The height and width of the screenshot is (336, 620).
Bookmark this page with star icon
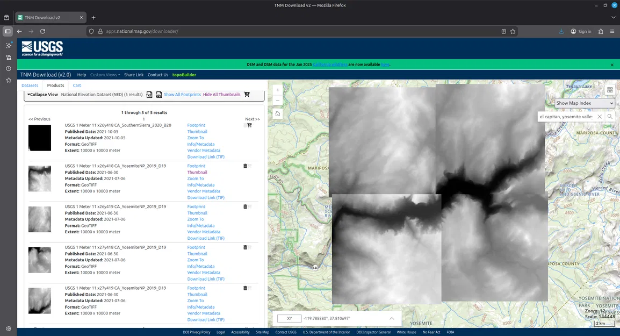point(513,31)
